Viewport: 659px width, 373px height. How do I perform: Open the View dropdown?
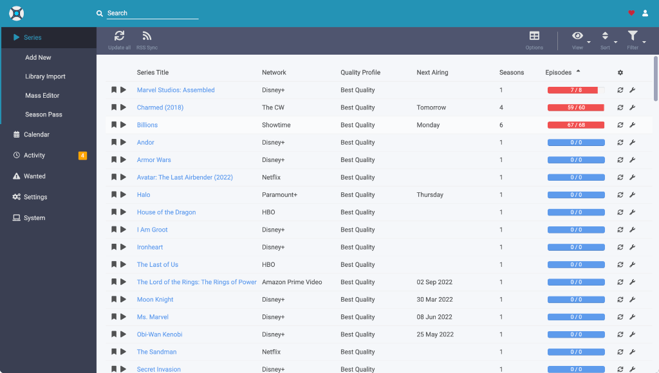point(577,40)
